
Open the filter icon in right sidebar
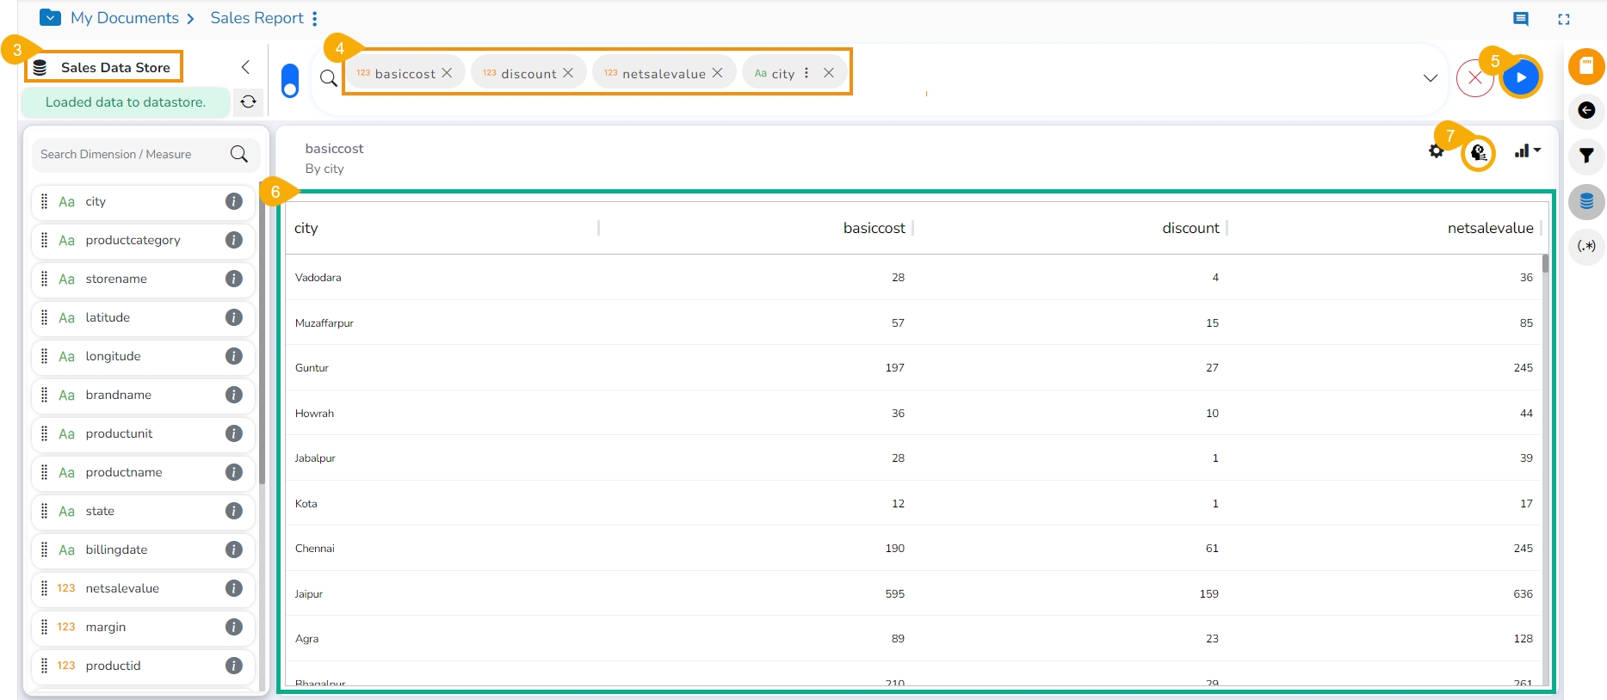point(1586,156)
